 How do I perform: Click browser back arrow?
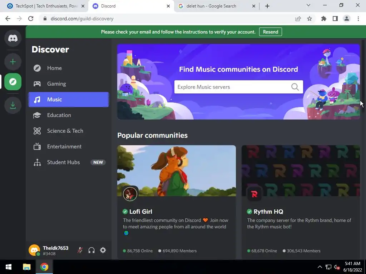[8, 19]
